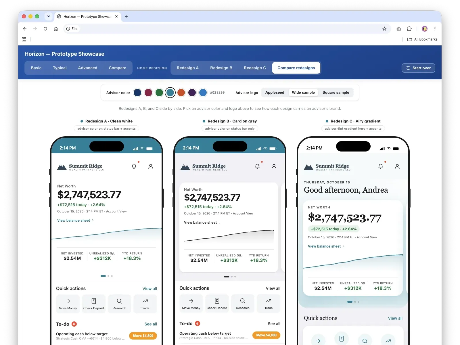Open the Redesign A tab
This screenshot has width=460, height=345.
click(188, 68)
